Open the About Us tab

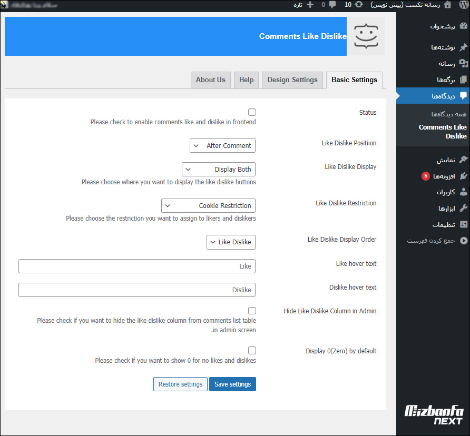[210, 80]
